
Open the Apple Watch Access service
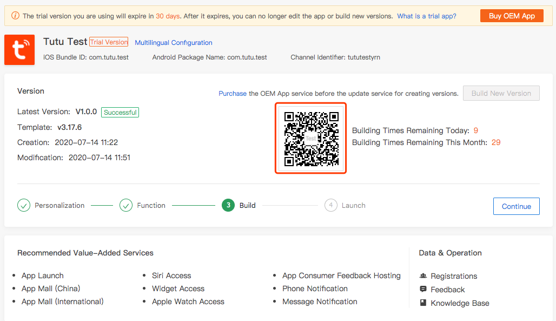click(x=188, y=302)
